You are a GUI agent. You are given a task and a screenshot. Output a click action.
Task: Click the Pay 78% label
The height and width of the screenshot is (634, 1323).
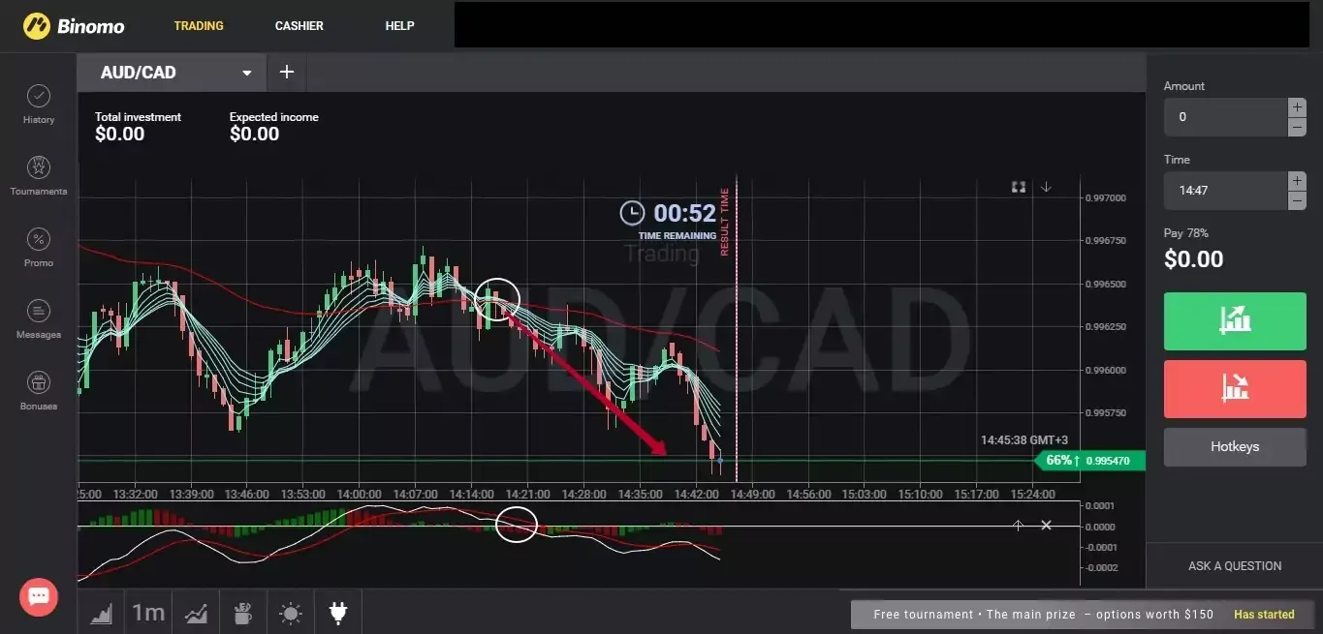click(x=1186, y=233)
